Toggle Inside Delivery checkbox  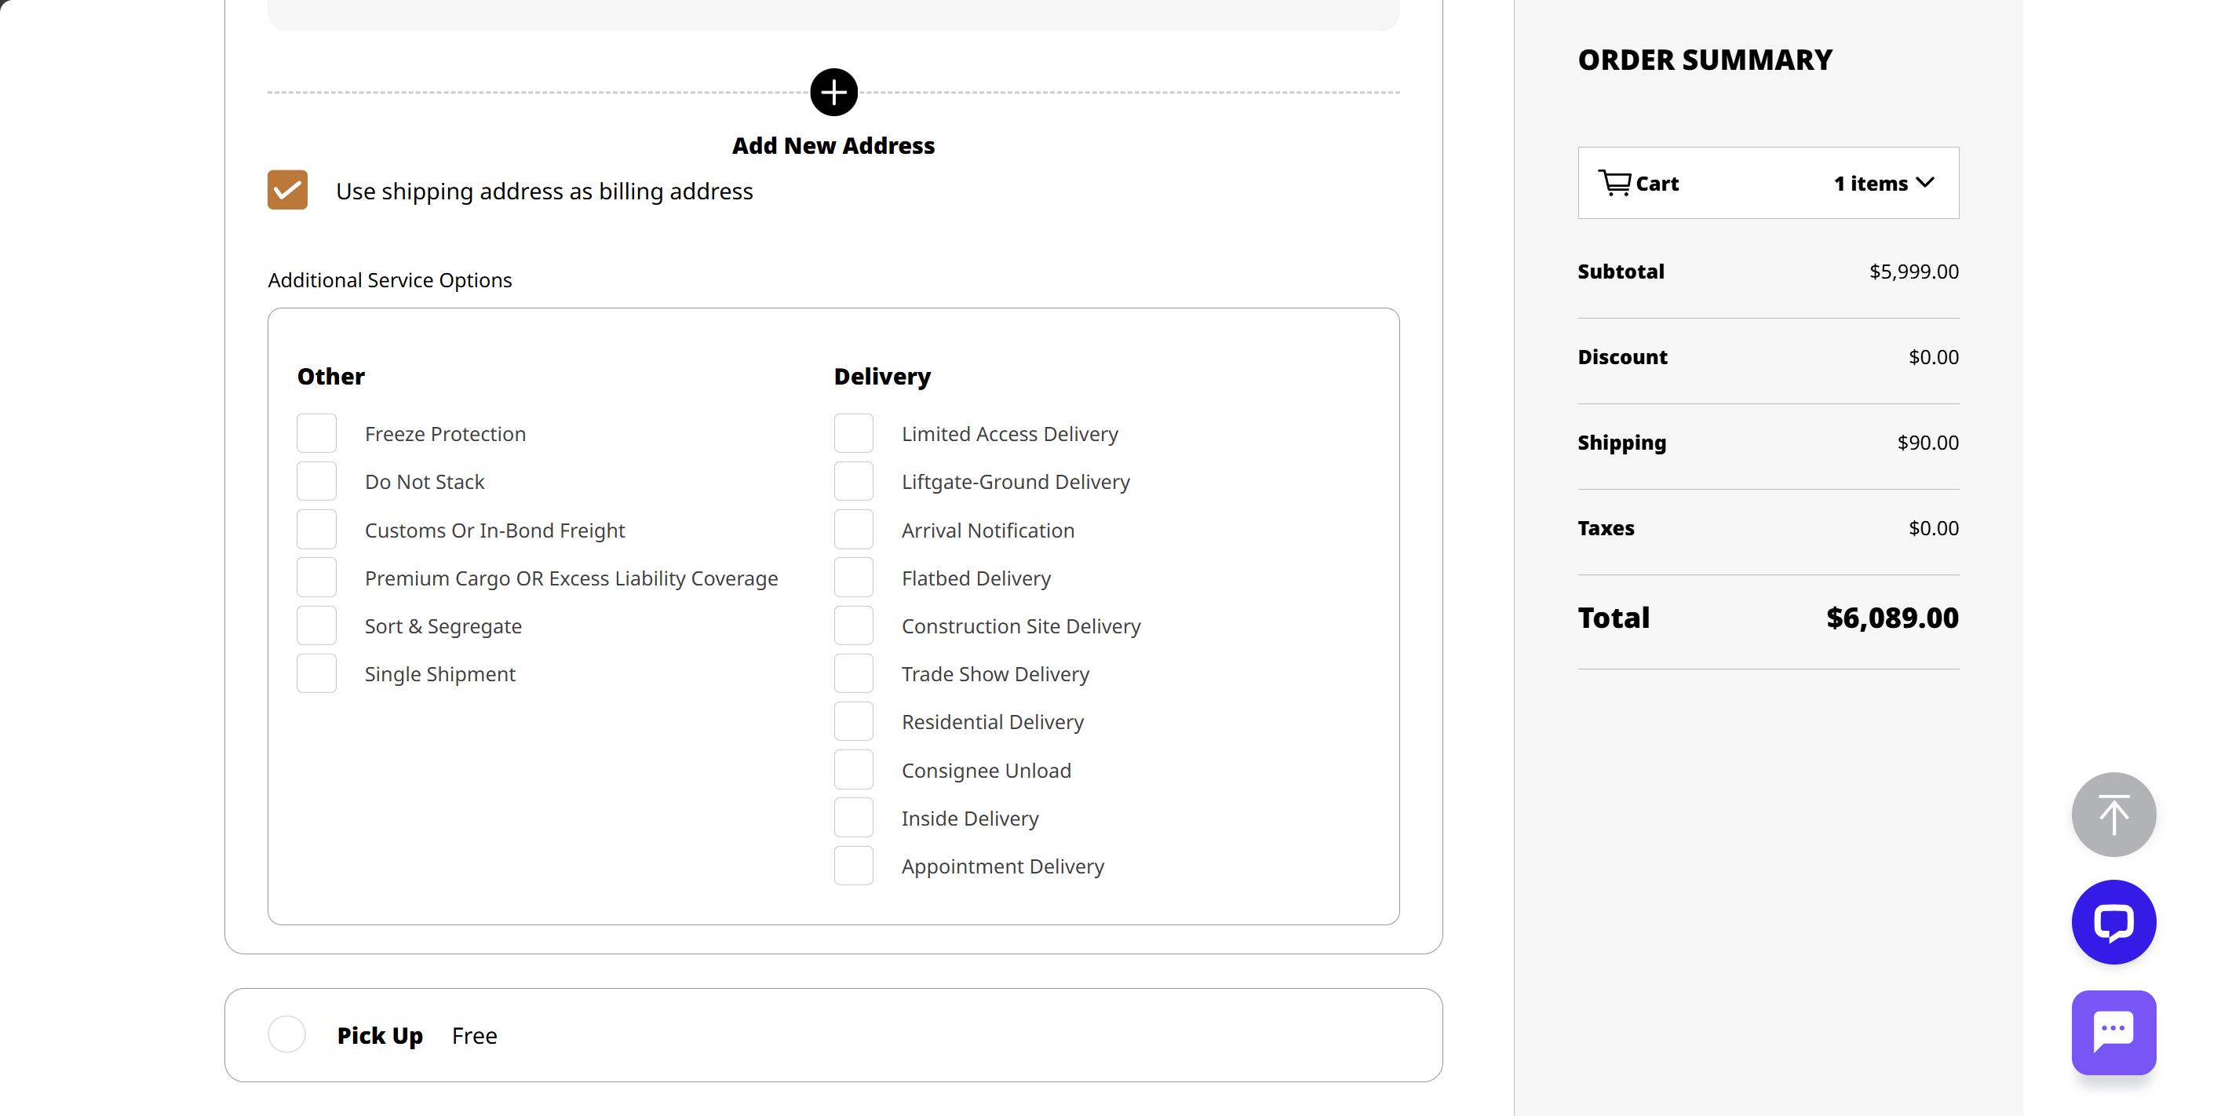(853, 817)
